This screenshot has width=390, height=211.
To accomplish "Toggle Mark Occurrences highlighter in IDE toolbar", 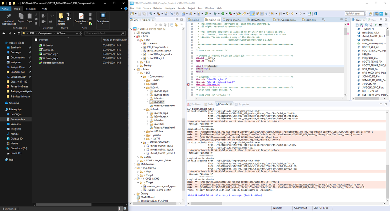I will pyautogui.click(x=253, y=14).
